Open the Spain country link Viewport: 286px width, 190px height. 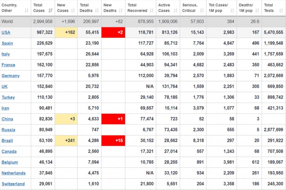click(x=7, y=43)
